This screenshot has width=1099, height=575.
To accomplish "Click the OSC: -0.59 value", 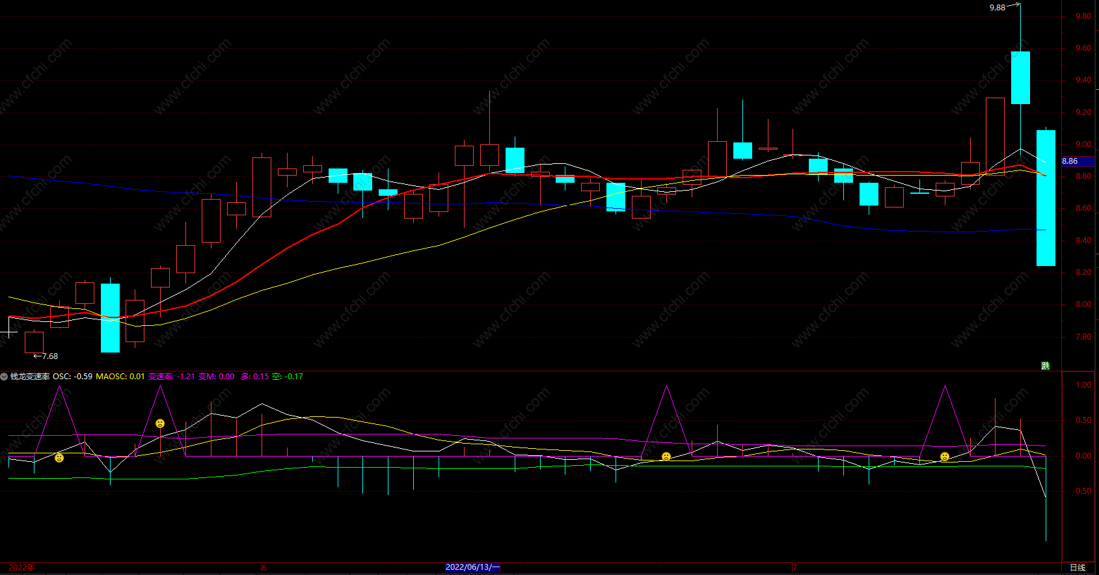I will click(x=72, y=377).
